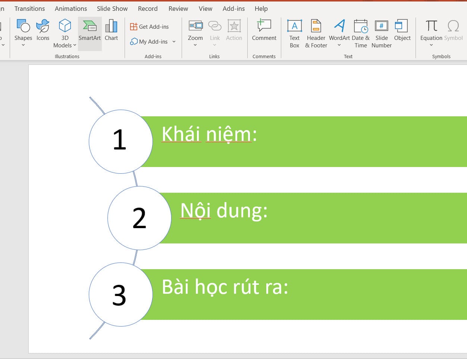
Task: Click the Zoom summary icon
Action: [x=195, y=26]
